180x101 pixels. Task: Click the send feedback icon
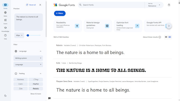point(49,98)
